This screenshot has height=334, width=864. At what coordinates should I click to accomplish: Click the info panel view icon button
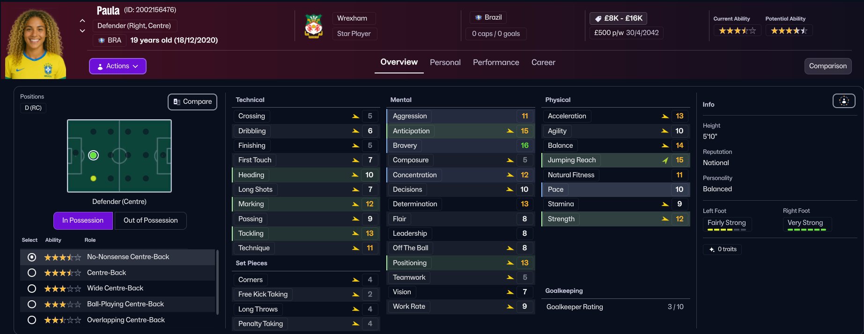coord(843,101)
